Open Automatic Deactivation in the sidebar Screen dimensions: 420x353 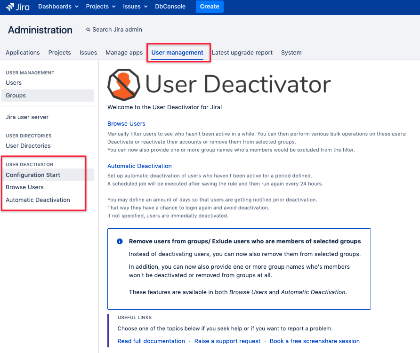38,200
